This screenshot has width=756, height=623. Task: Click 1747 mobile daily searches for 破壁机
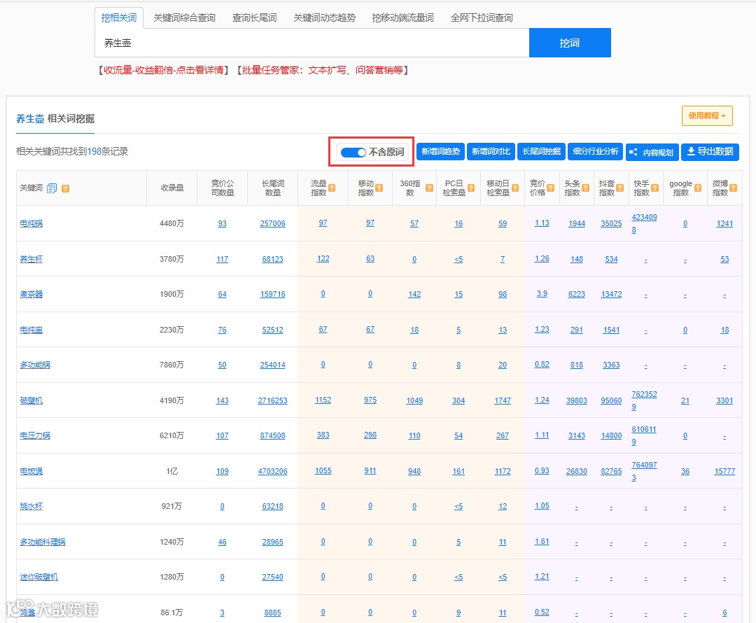[x=503, y=400]
